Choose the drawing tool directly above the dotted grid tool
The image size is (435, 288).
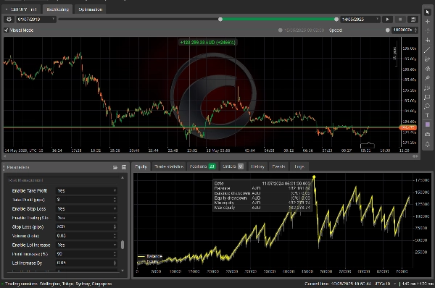click(428, 78)
